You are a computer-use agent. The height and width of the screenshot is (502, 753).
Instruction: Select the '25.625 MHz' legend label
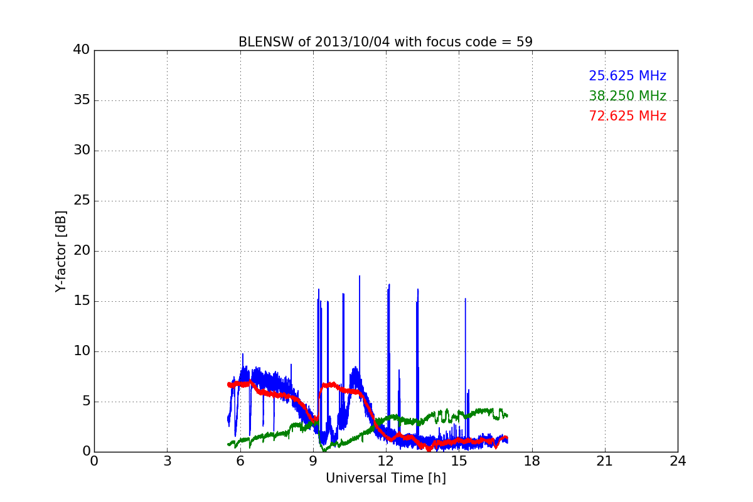pos(627,76)
